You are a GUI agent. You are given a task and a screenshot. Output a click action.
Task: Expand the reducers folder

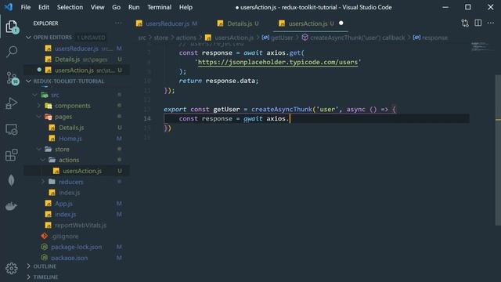[43, 182]
